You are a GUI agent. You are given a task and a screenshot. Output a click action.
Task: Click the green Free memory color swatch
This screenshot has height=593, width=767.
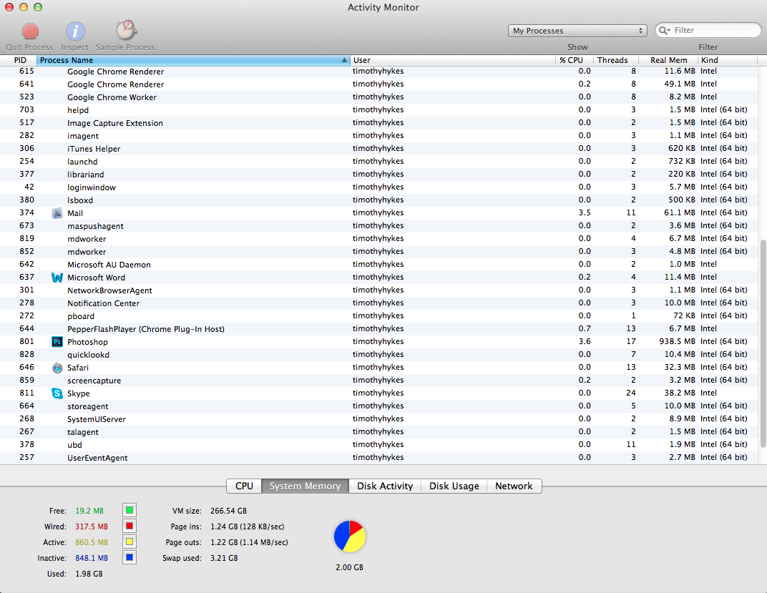(x=130, y=511)
